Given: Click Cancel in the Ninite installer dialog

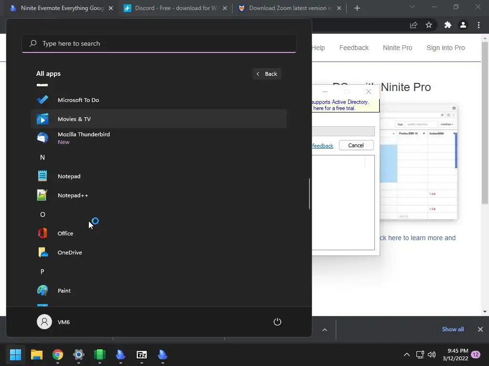Looking at the screenshot, I should pos(356,145).
